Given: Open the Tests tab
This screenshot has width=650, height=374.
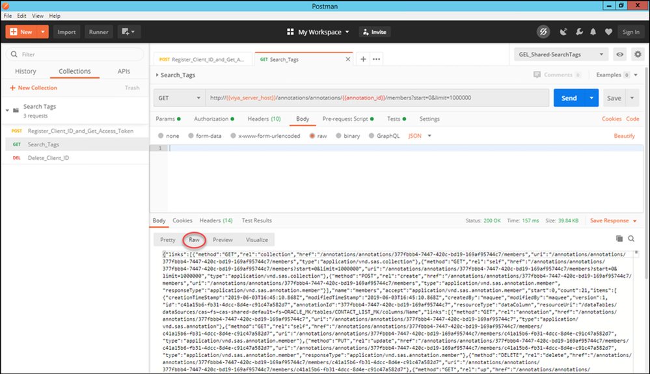Looking at the screenshot, I should [x=396, y=119].
